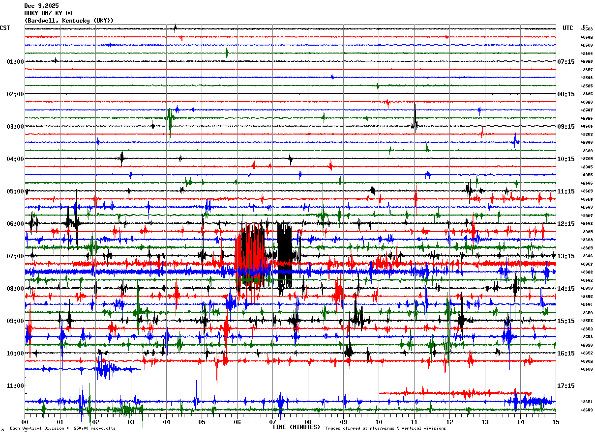Select the 10:00 CST time label

pos(15,353)
